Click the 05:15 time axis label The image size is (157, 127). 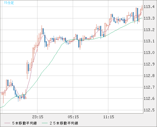click(73, 117)
